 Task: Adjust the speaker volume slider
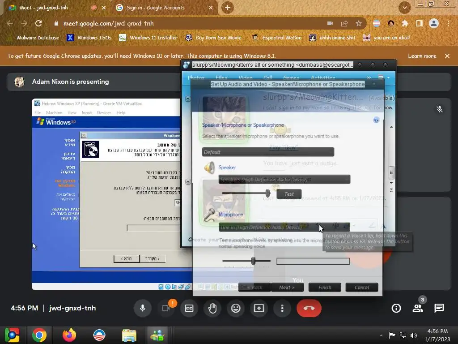[x=267, y=193]
